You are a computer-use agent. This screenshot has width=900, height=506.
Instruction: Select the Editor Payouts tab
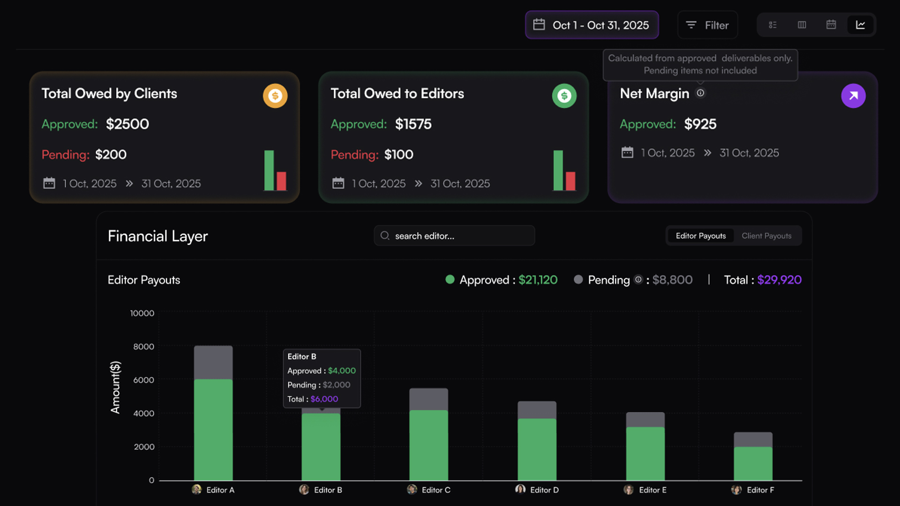[x=700, y=236]
